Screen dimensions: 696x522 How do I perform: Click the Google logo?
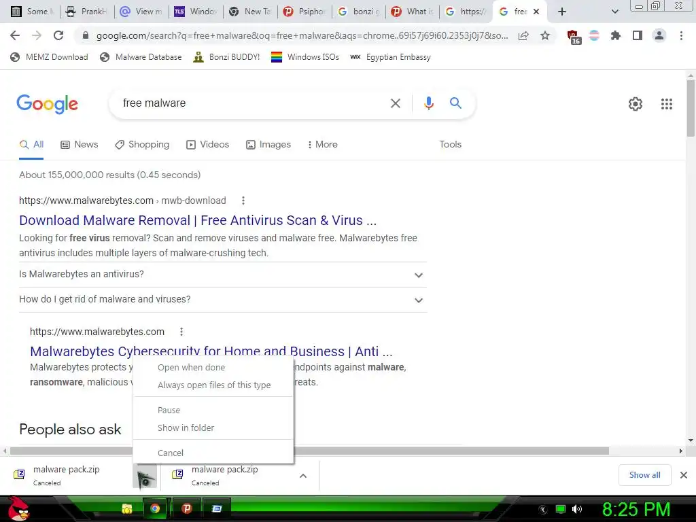coord(47,104)
